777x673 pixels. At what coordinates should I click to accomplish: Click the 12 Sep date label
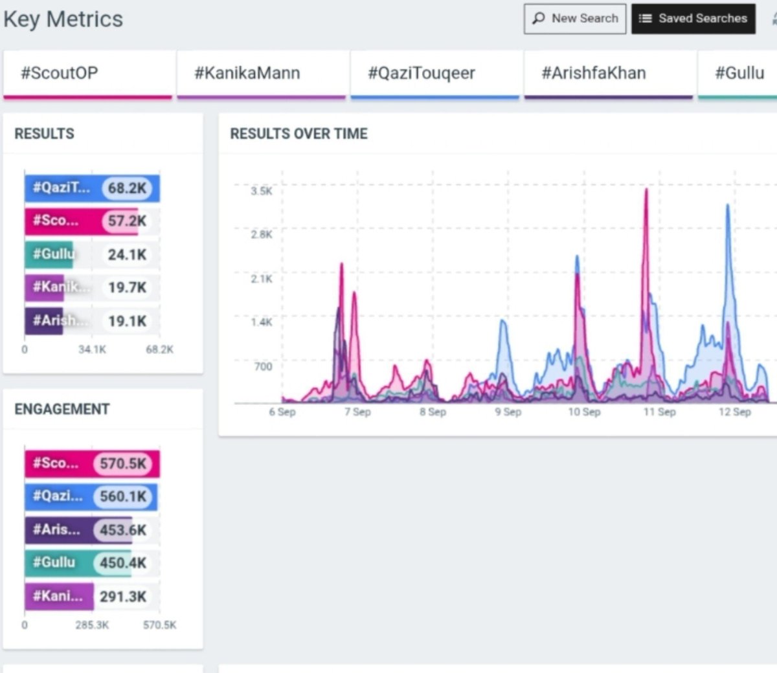[735, 412]
